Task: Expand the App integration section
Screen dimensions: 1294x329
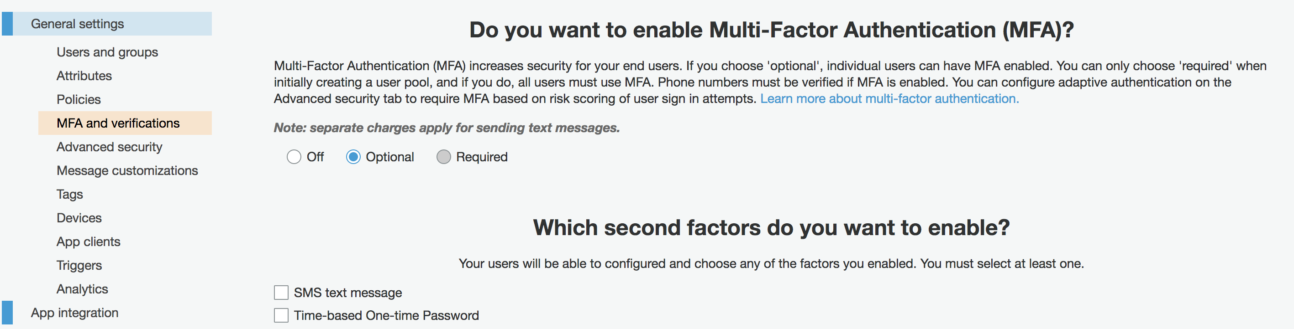Action: (74, 313)
